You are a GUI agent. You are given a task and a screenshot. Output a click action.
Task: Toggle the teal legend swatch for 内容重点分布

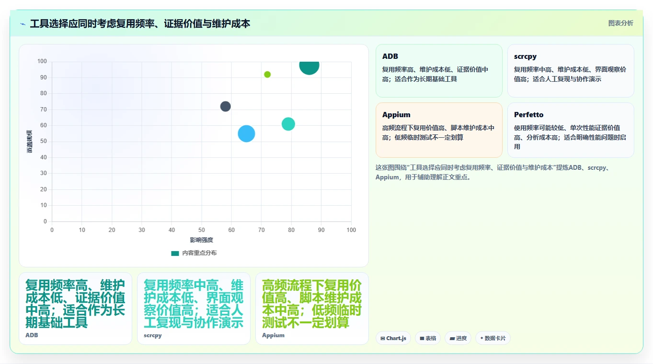(x=175, y=253)
